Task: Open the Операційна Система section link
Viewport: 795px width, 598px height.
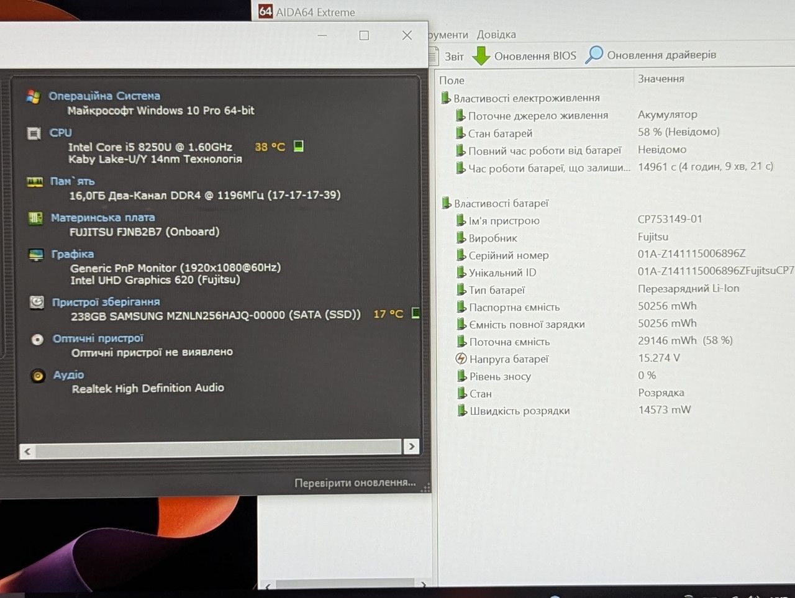Action: pos(104,96)
